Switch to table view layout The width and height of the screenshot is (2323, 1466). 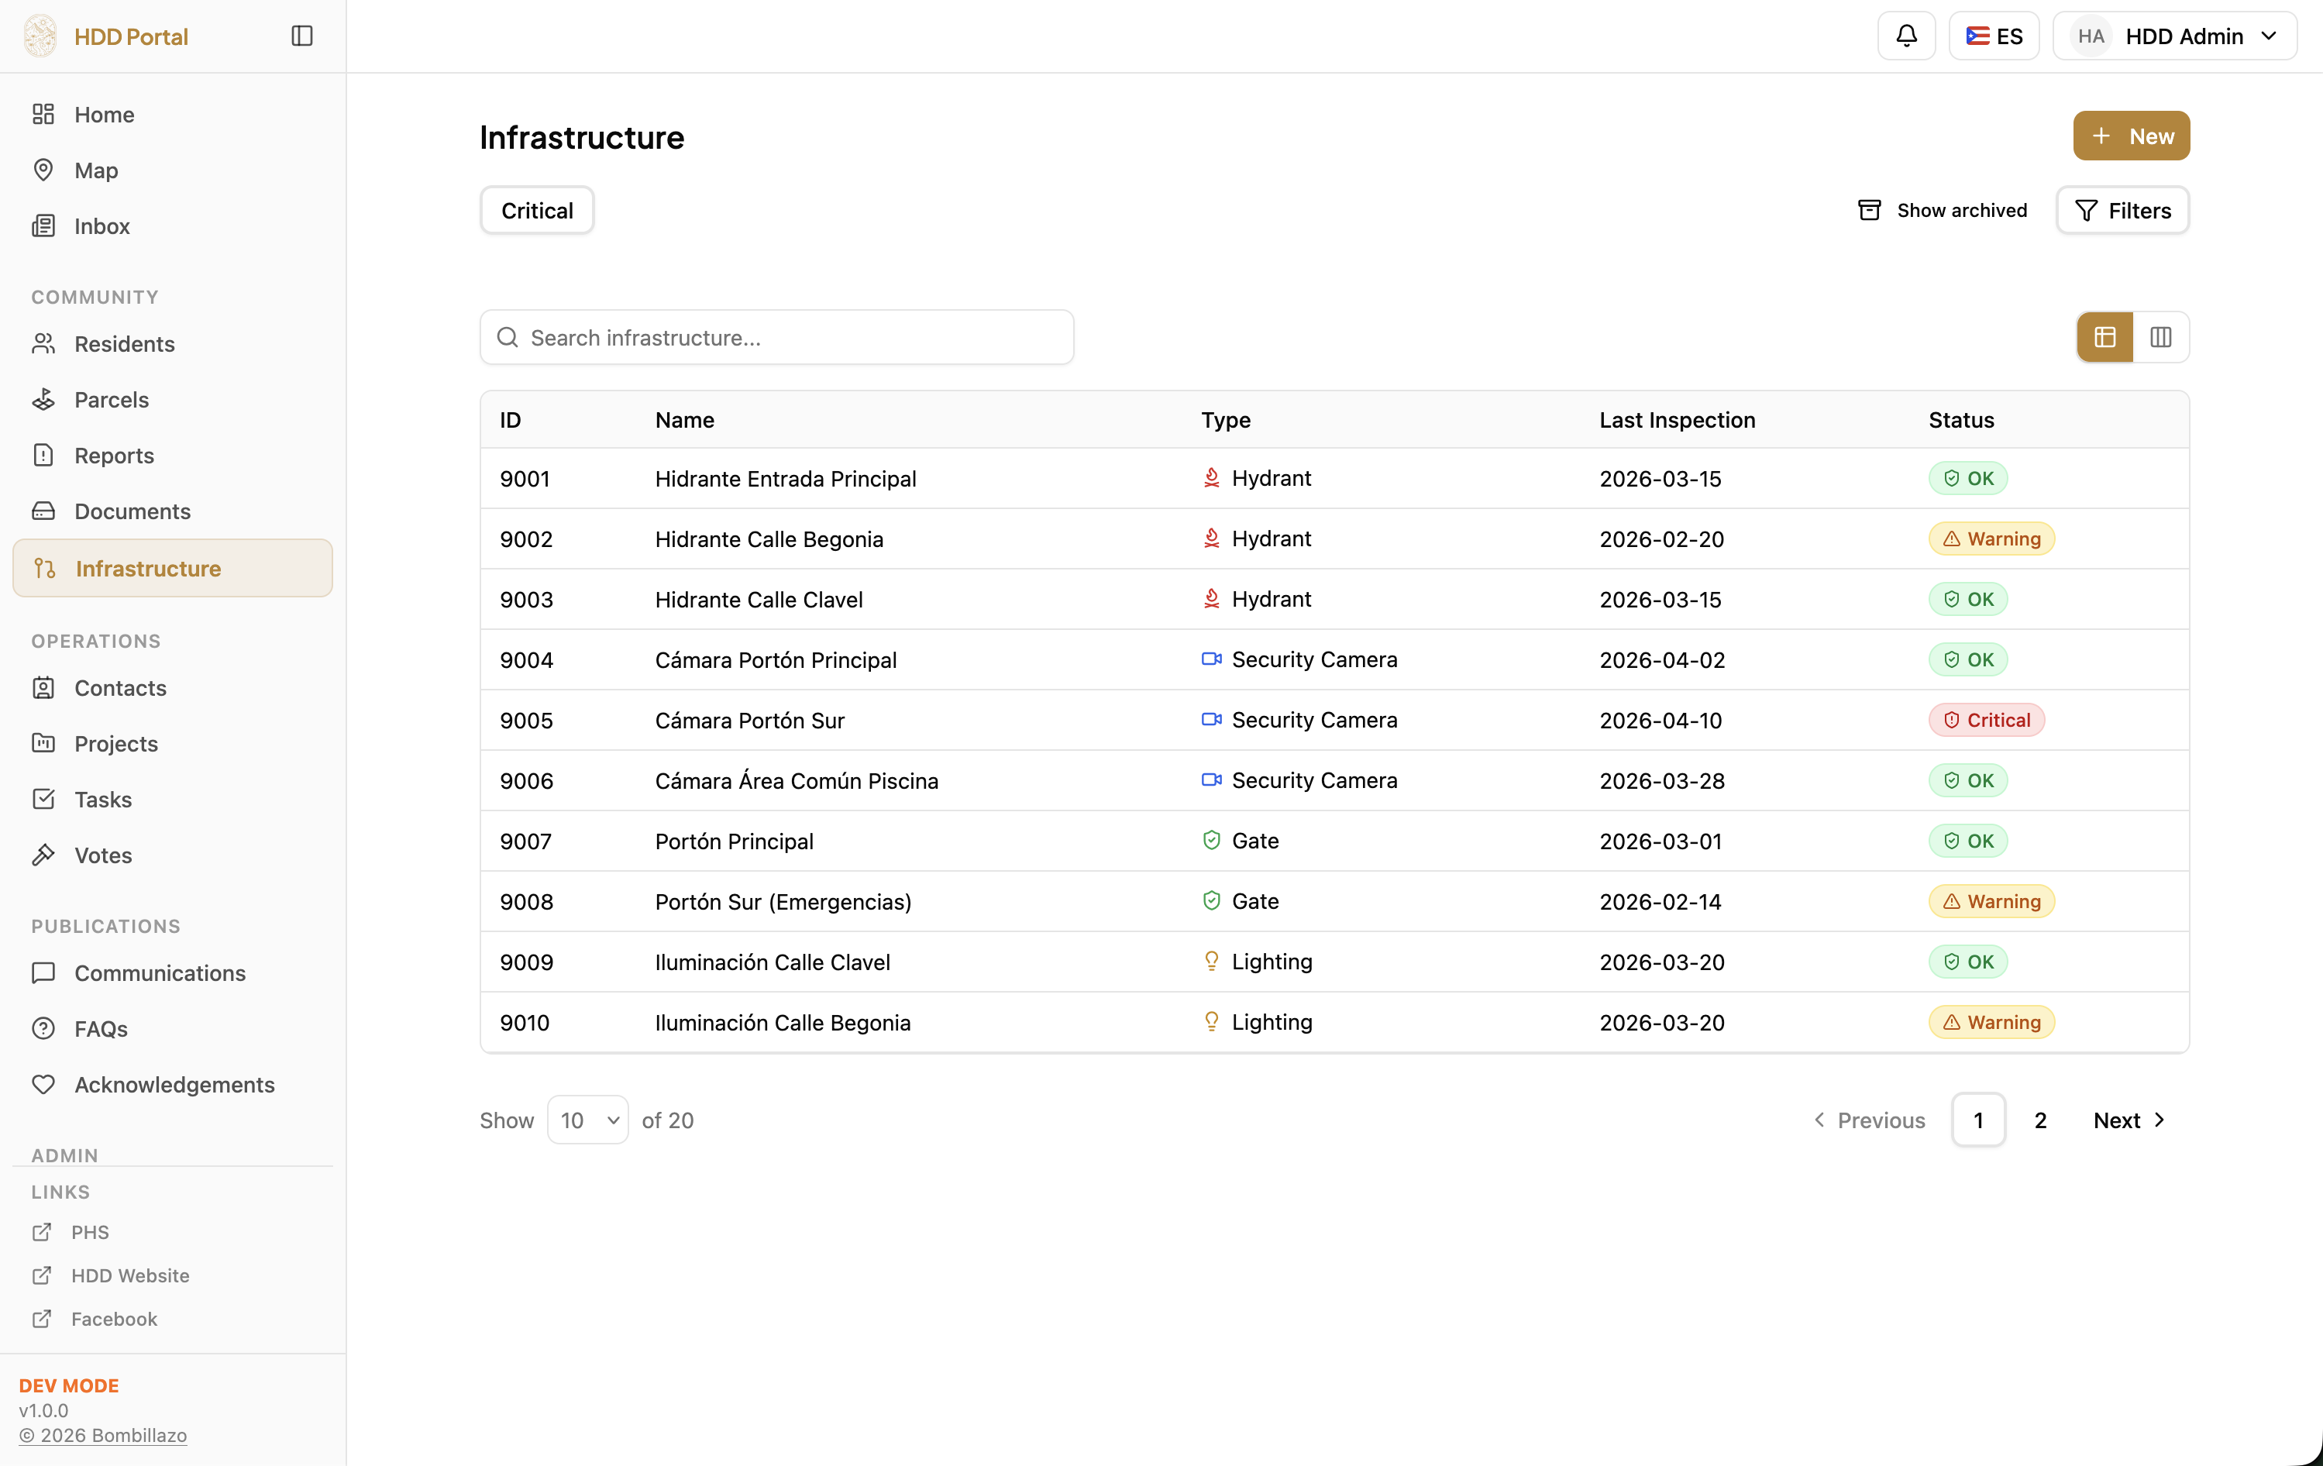pos(2105,338)
